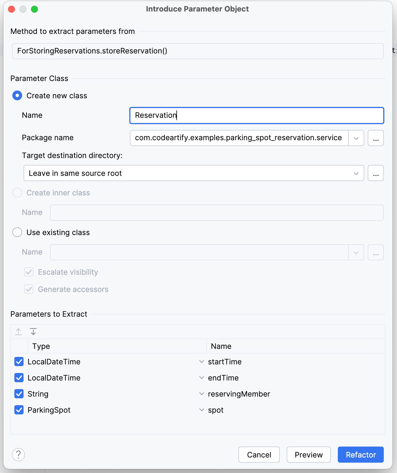Move selected parameter up arrow icon
Screen dimensions: 397x473
18,332
